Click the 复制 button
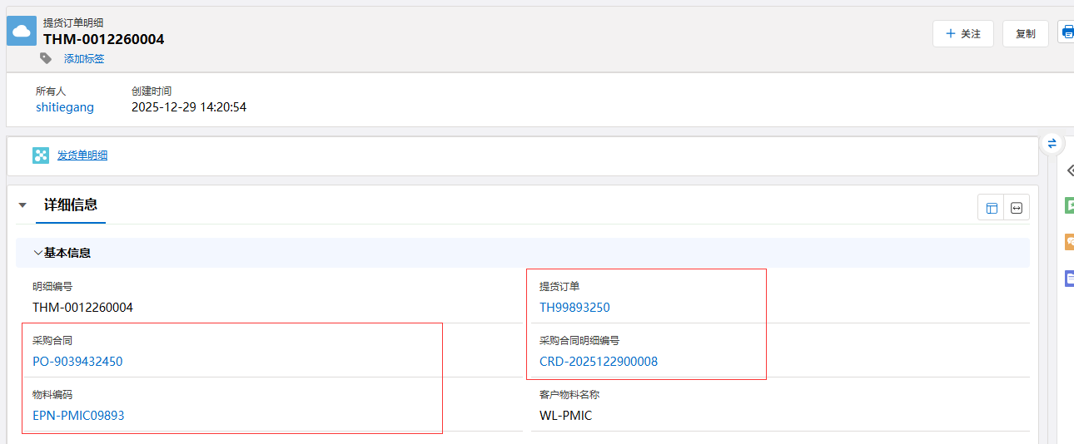The height and width of the screenshot is (444, 1074). click(1025, 34)
